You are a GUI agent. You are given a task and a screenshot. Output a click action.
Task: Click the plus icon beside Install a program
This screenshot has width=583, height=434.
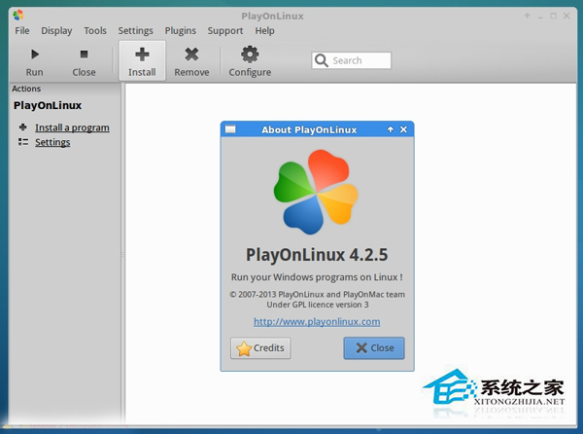point(22,127)
